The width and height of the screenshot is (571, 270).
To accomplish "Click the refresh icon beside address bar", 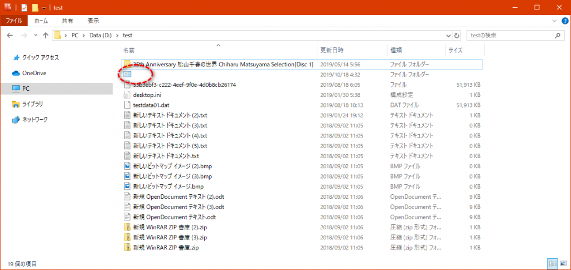I will click(x=457, y=36).
